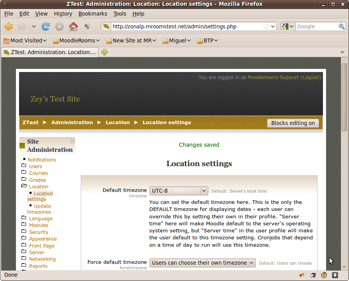Click the toolbar icon next to Home
The height and width of the screenshot is (281, 349).
[x=87, y=26]
